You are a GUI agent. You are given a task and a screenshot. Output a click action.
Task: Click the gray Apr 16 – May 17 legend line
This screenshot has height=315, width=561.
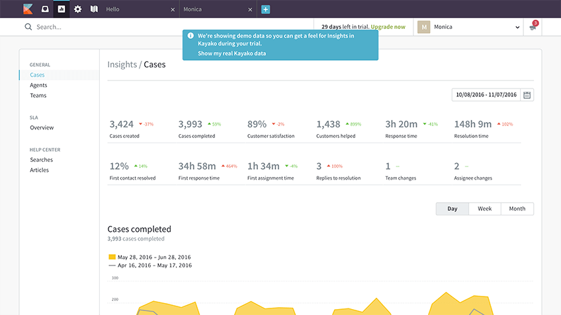[x=112, y=265]
